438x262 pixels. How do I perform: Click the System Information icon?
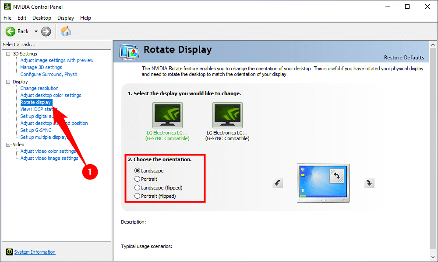tap(9, 252)
